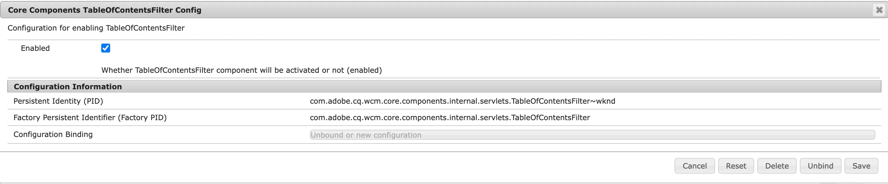Click the Core Components dialog title text
This screenshot has width=888, height=184.
pos(104,10)
